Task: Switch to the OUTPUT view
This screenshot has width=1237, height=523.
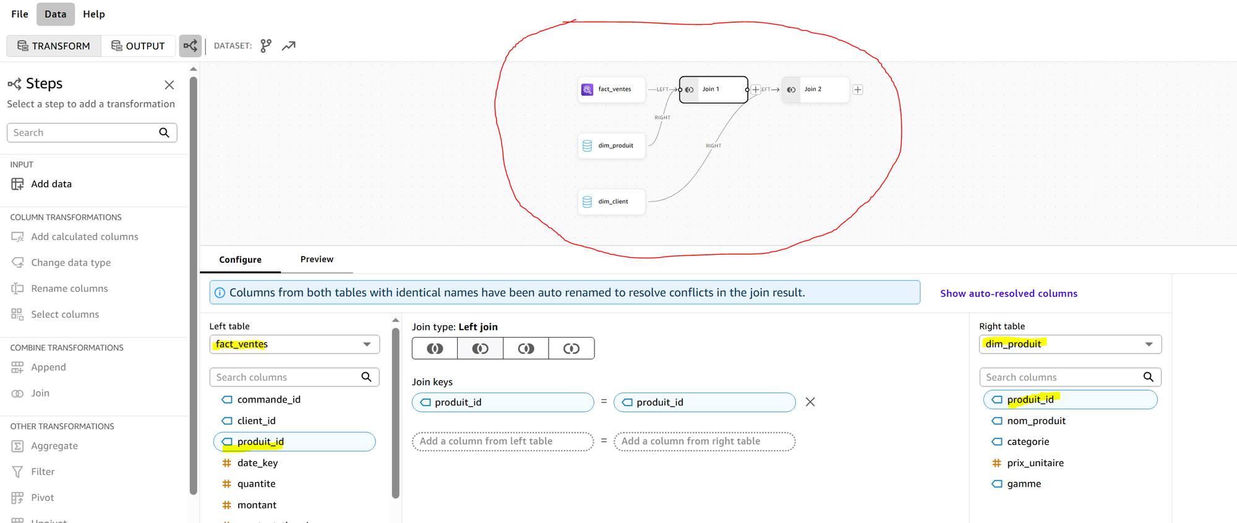Action: coord(138,46)
